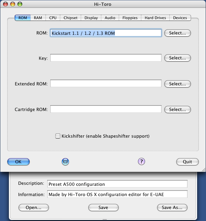Viewport: 206px width, 221px height.
Task: Click Open... button in the drawer
Action: pyautogui.click(x=34, y=207)
